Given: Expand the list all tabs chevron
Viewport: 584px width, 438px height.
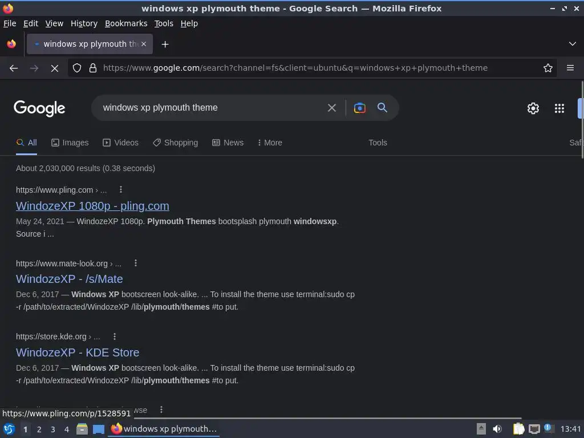Looking at the screenshot, I should [x=573, y=44].
